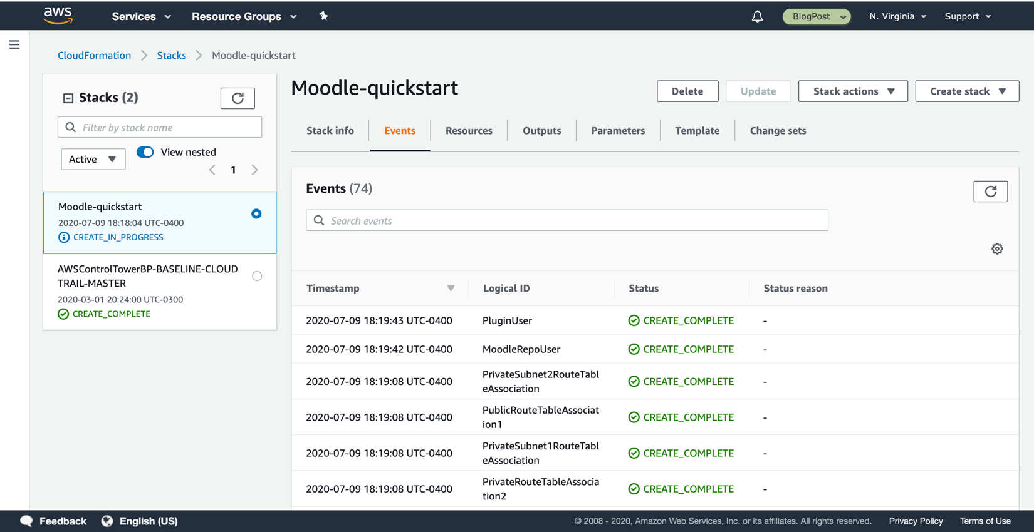
Task: Focus the Filter by stack name field
Action: click(160, 128)
